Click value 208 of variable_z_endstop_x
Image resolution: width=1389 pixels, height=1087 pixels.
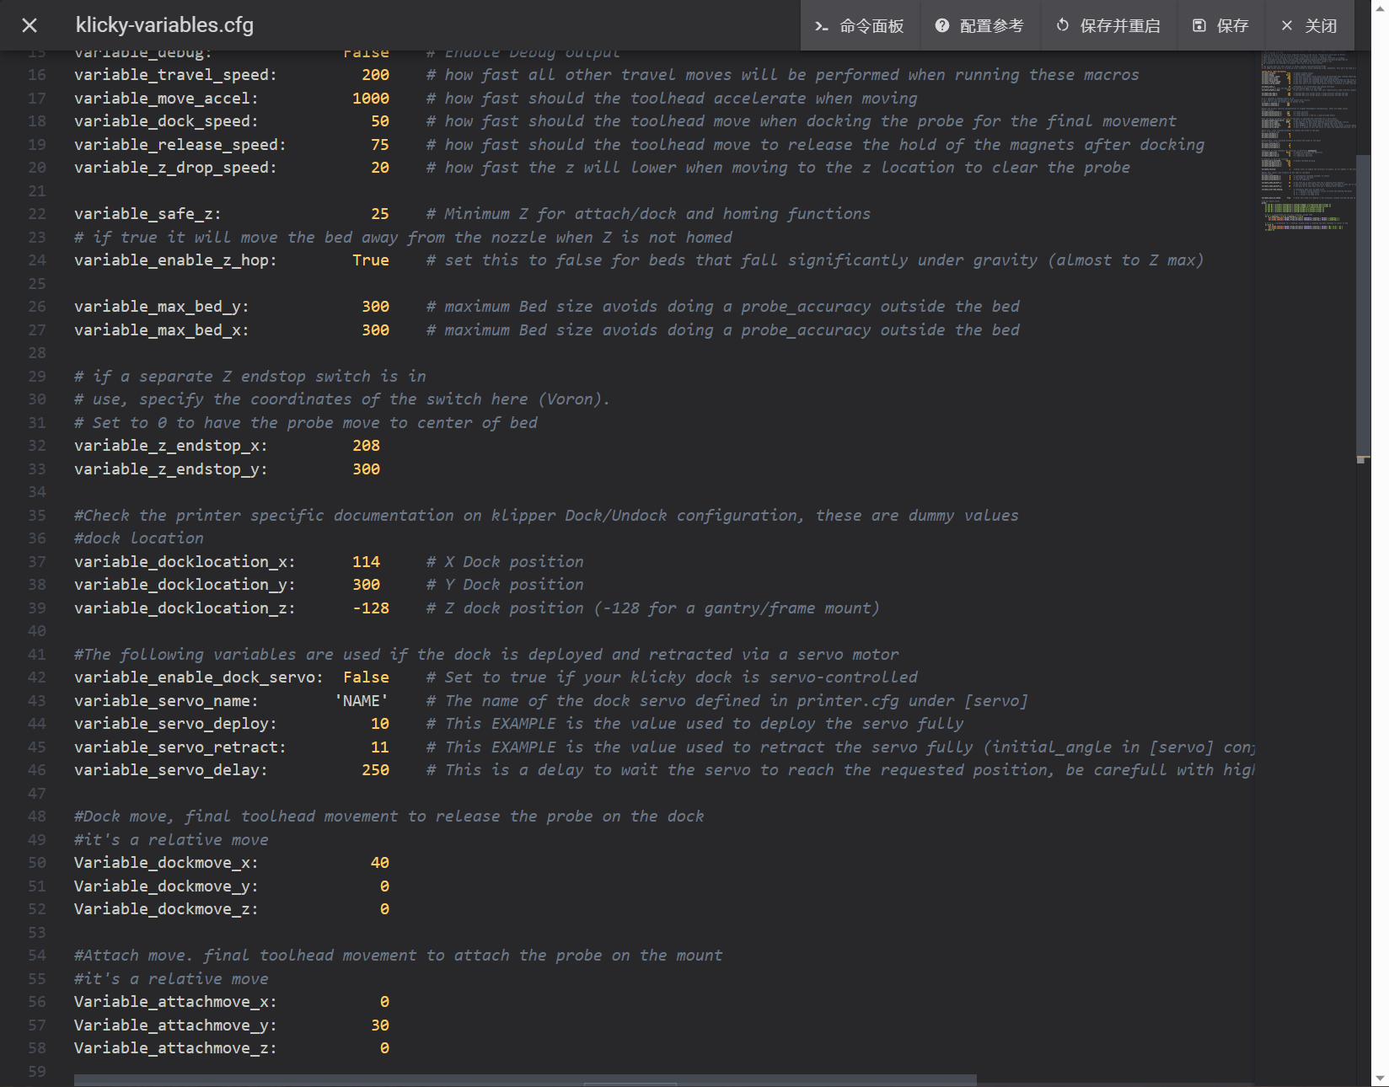coord(367,446)
